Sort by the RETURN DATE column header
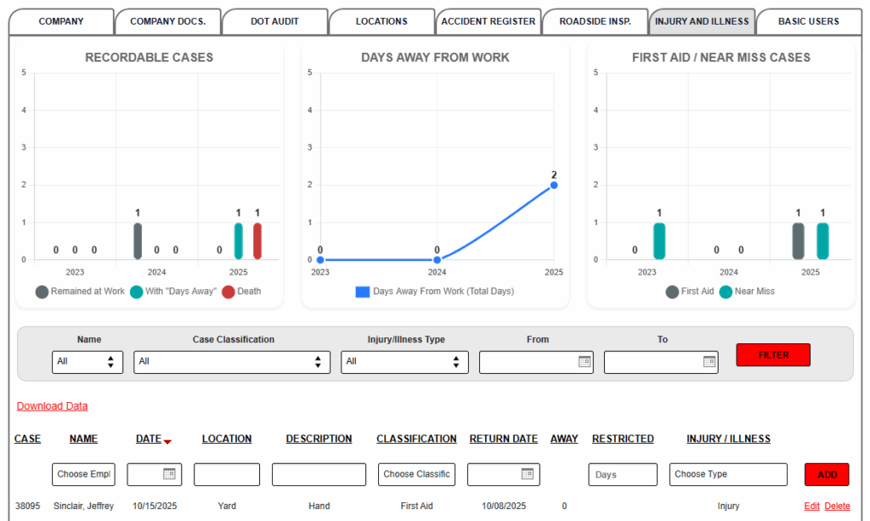870x521 pixels. click(x=504, y=439)
